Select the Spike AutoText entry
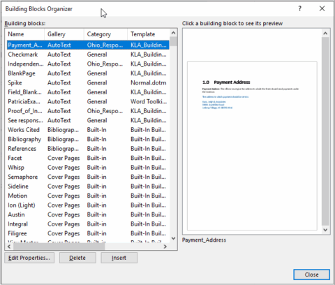Image resolution: width=335 pixels, height=285 pixels. coord(88,82)
